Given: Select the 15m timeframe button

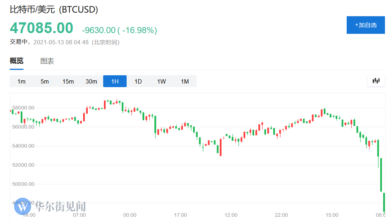Looking at the screenshot, I should pos(68,81).
